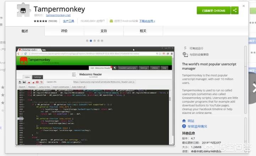This screenshot has height=156, width=256.
Task: Click the Webcomic Reader script document icon
Action: click(74, 75)
